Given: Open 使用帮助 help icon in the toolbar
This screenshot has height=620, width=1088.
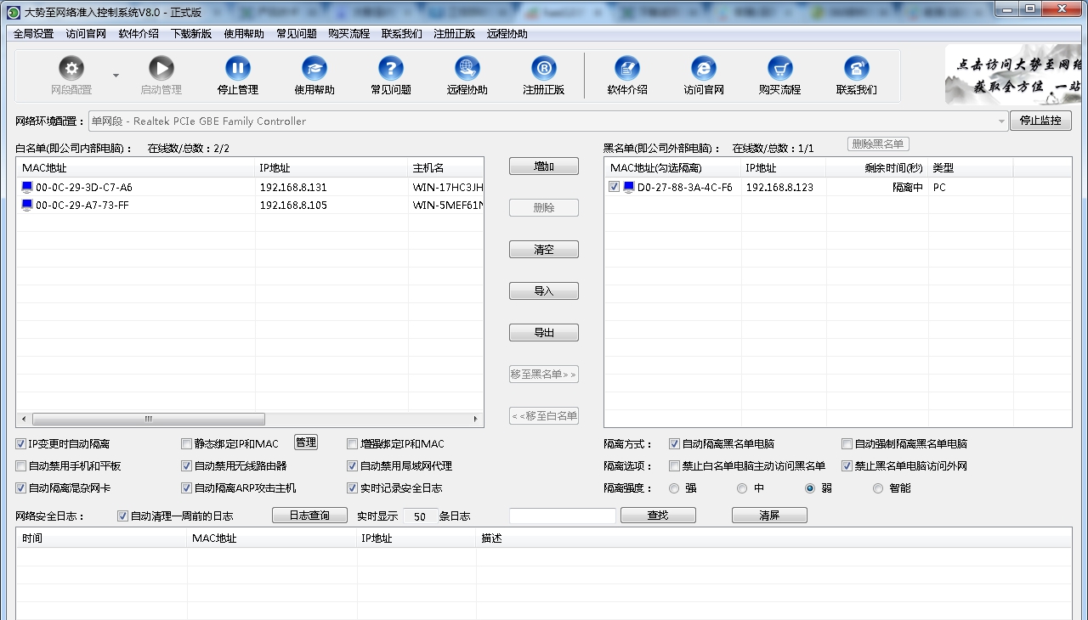Looking at the screenshot, I should 314,68.
